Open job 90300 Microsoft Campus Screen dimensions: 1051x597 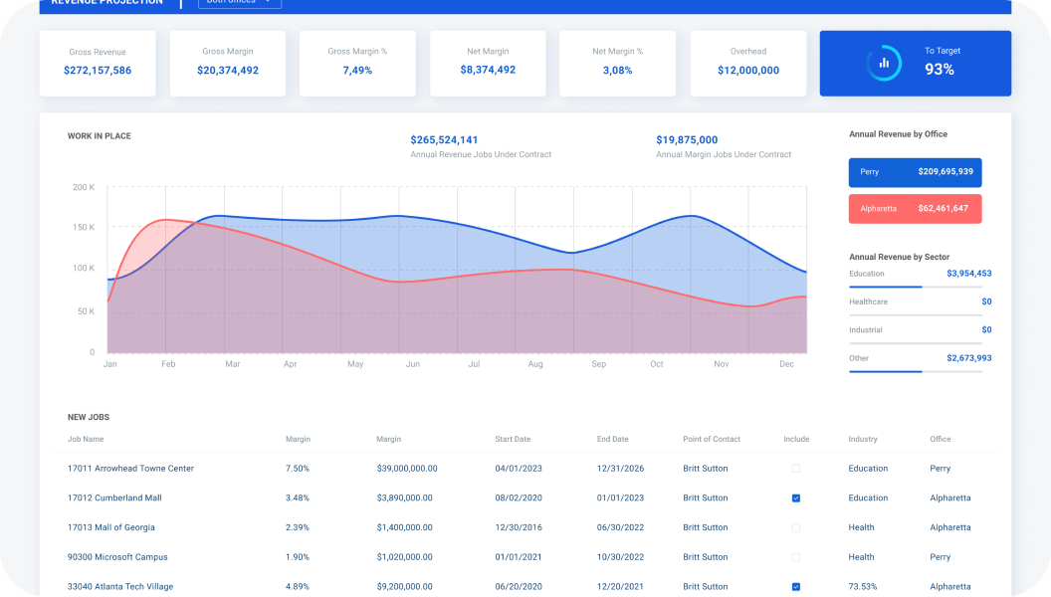[x=117, y=557]
